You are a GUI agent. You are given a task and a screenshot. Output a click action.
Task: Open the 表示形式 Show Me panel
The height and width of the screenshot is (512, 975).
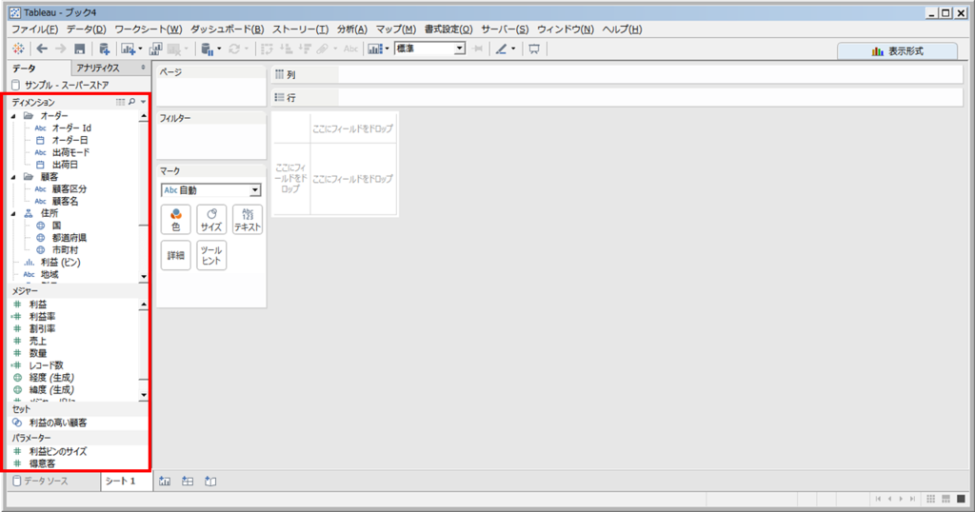point(897,51)
